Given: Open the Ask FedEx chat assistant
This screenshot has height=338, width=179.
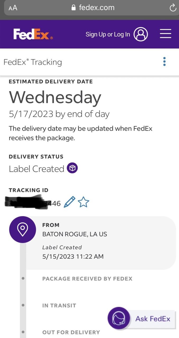Looking at the screenshot, I should [142, 318].
